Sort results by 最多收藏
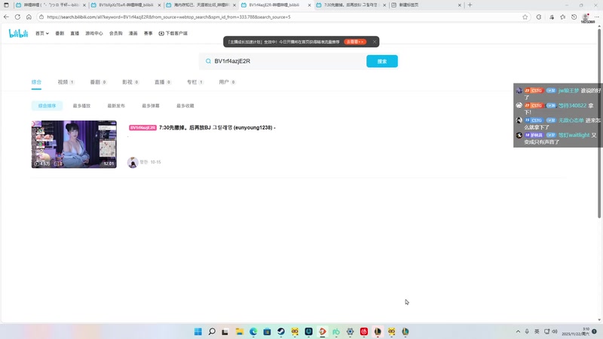The height and width of the screenshot is (339, 603). pyautogui.click(x=185, y=105)
